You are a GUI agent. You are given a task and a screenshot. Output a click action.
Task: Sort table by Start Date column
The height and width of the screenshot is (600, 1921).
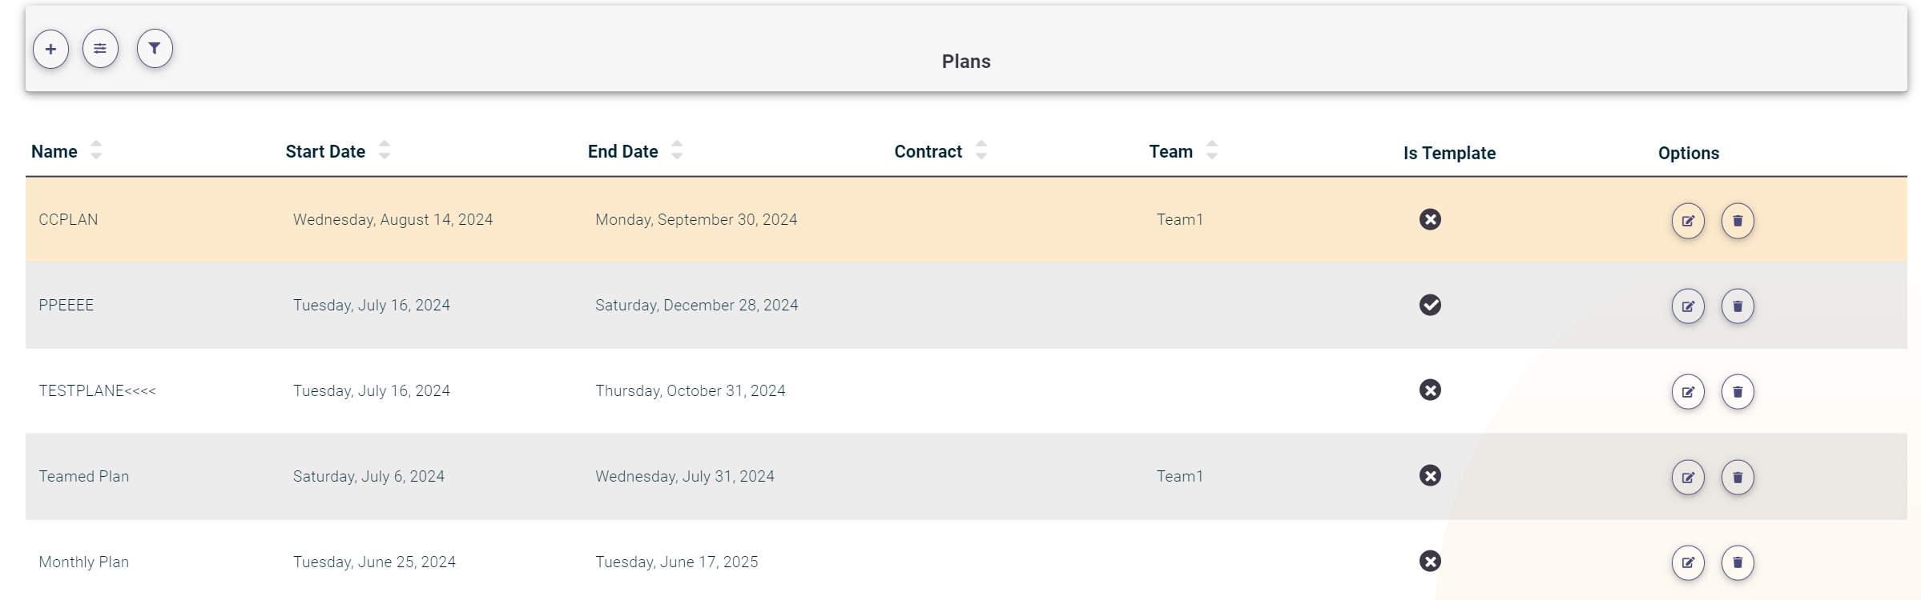[385, 150]
